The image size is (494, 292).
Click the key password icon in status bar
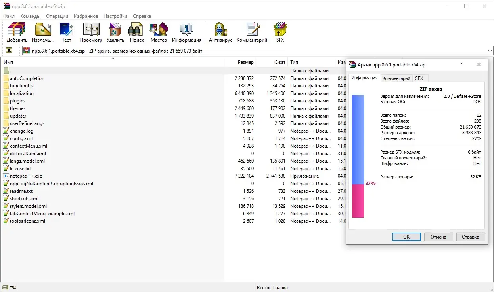(13, 287)
